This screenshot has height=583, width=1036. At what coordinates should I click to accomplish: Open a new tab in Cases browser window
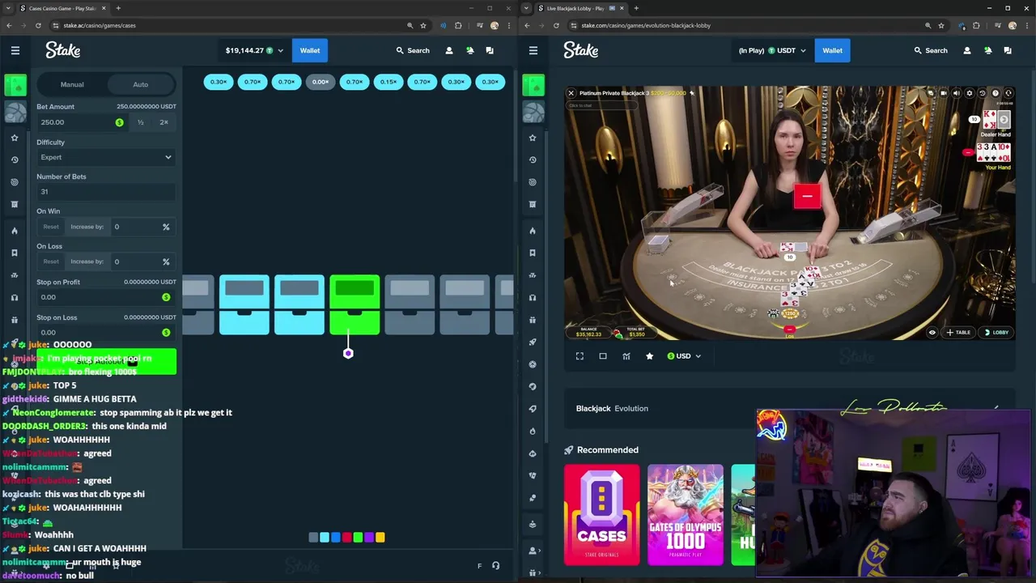coord(118,8)
